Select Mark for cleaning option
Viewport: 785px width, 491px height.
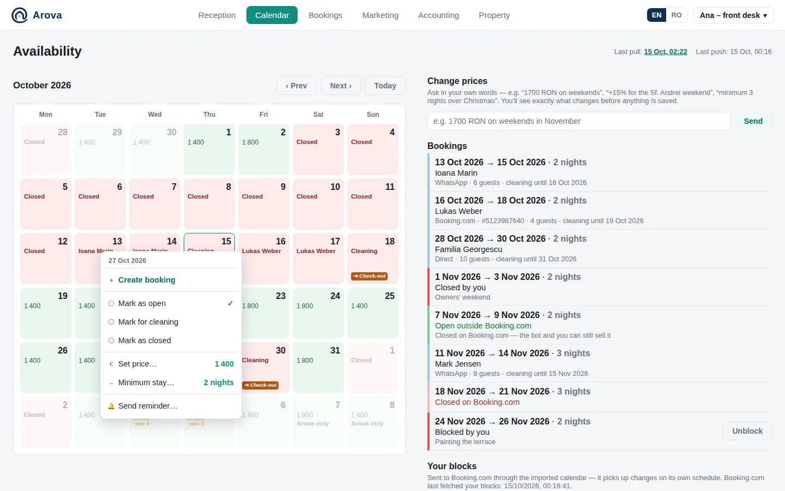coord(171,322)
